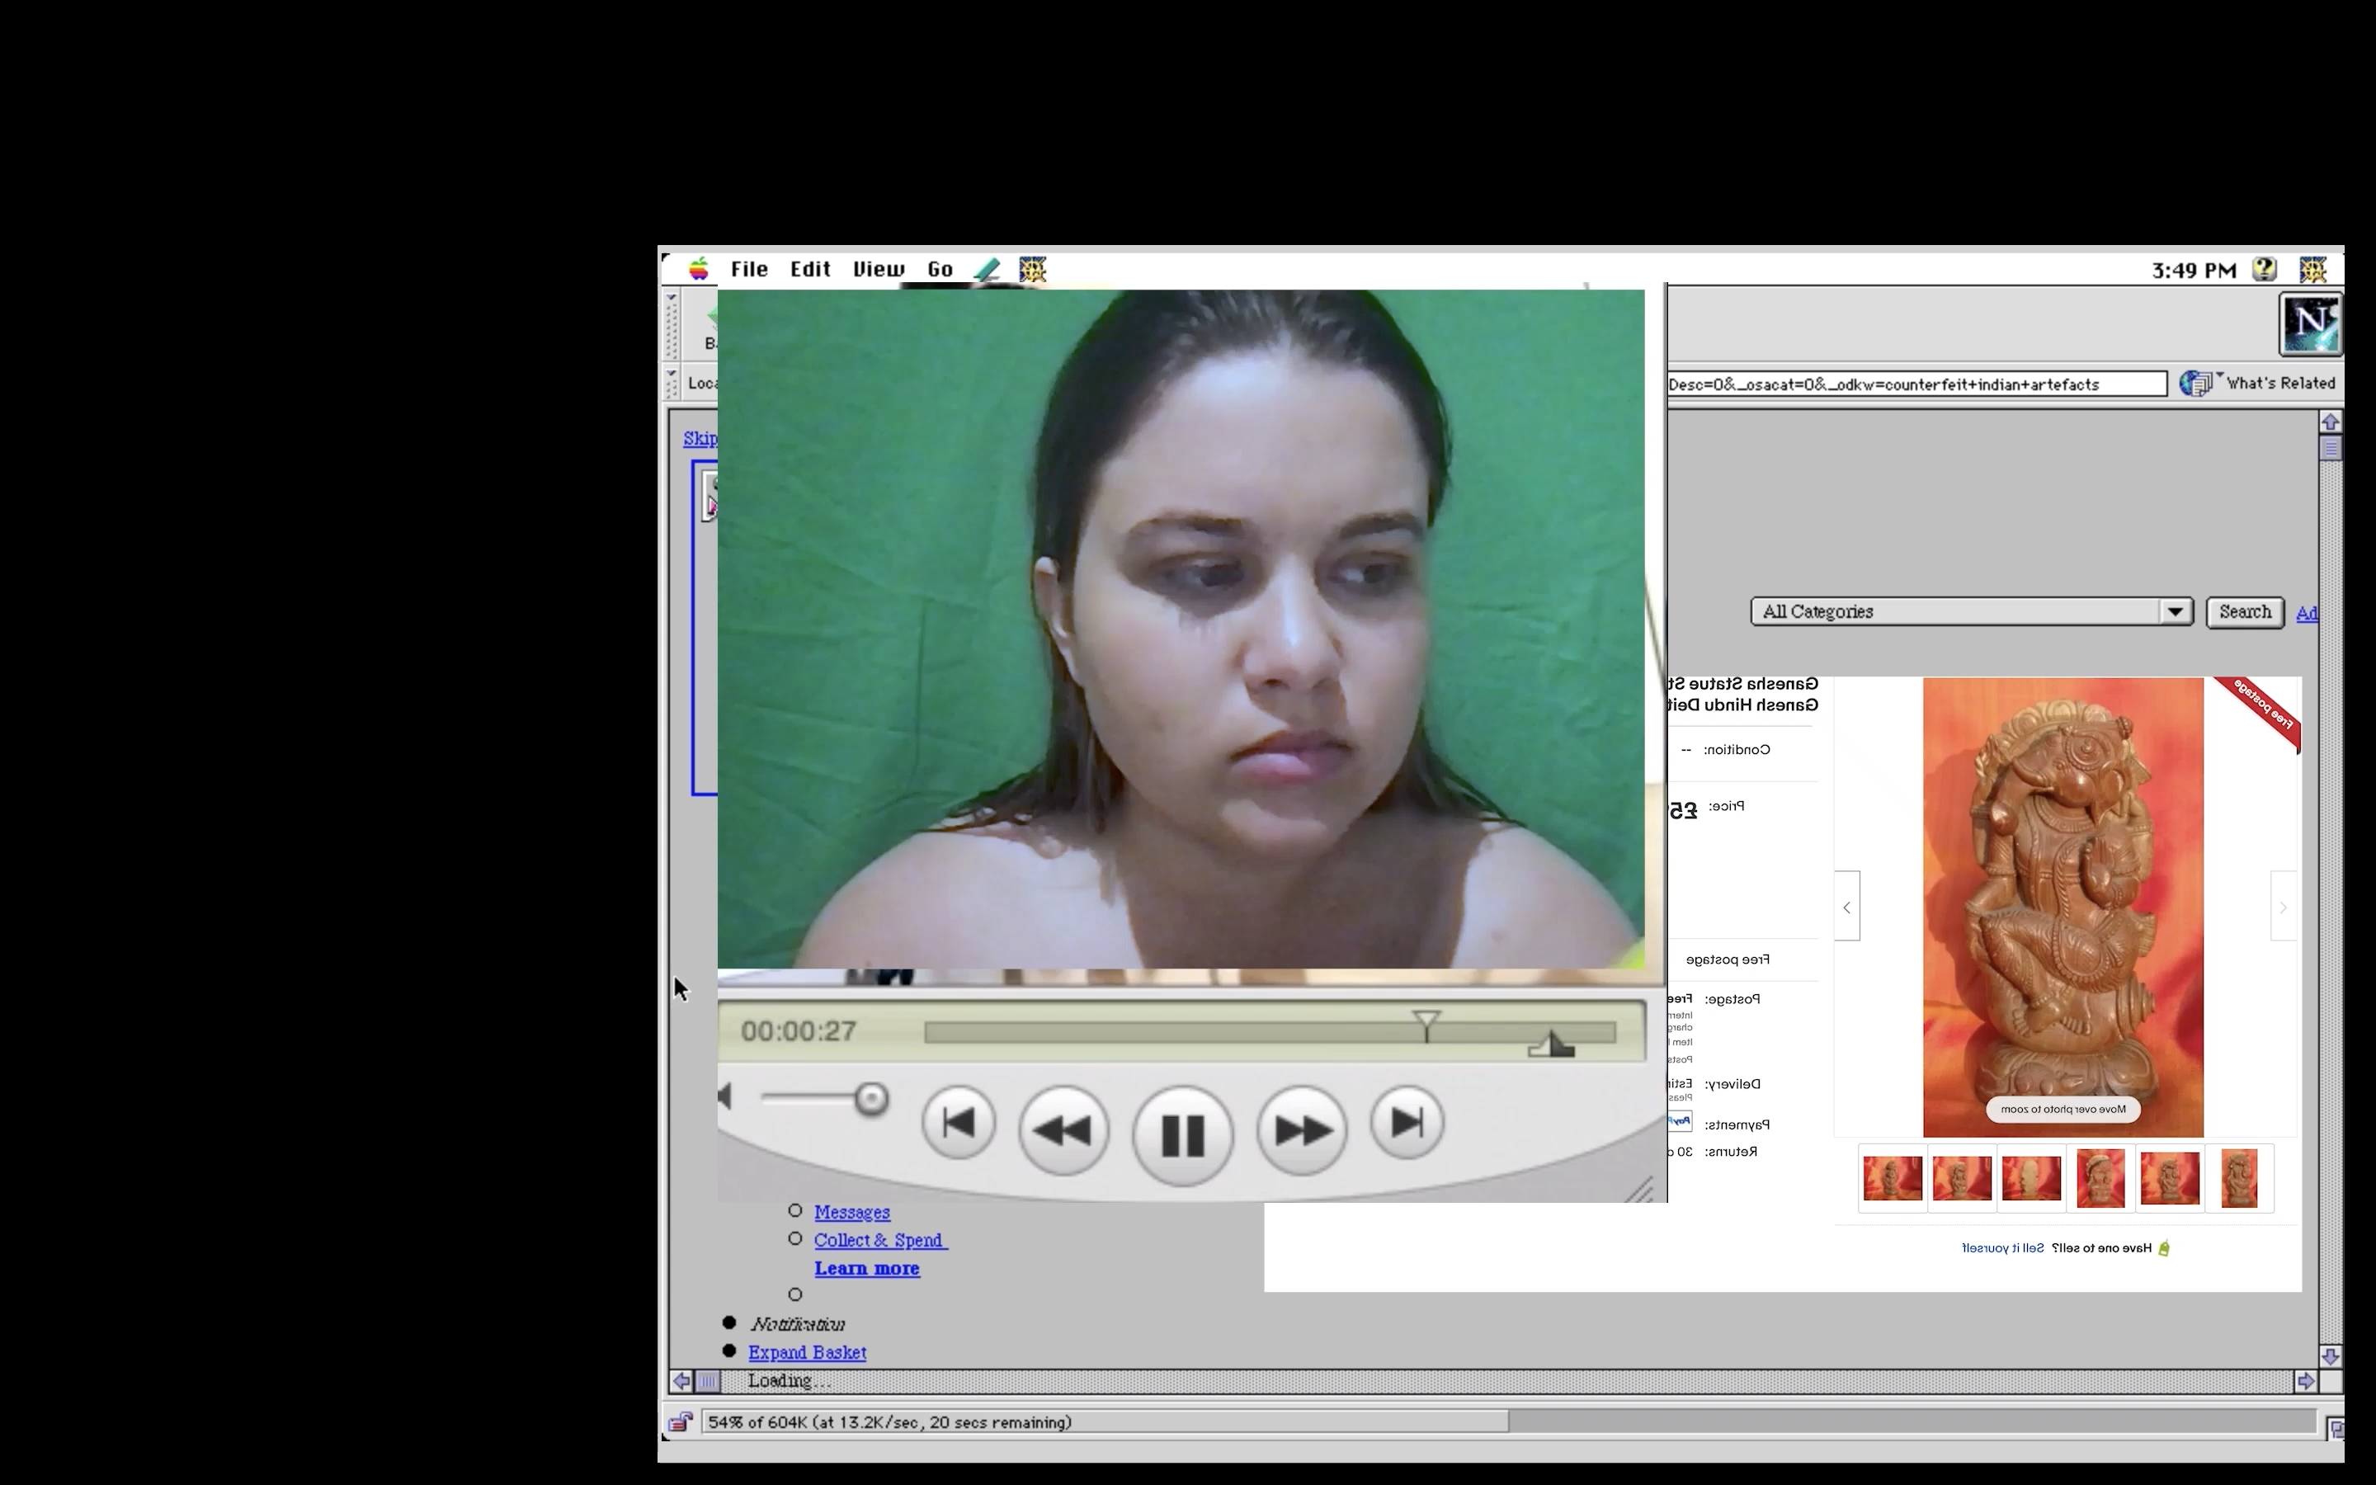Skip to the end of the video
2376x1485 pixels.
coord(1407,1123)
